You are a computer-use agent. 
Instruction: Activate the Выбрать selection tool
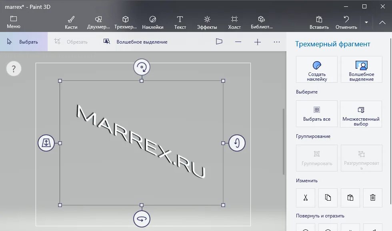click(x=24, y=42)
